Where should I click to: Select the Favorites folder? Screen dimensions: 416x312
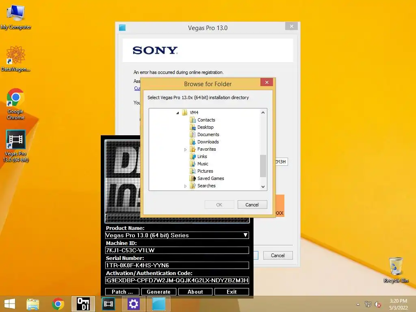(x=207, y=149)
